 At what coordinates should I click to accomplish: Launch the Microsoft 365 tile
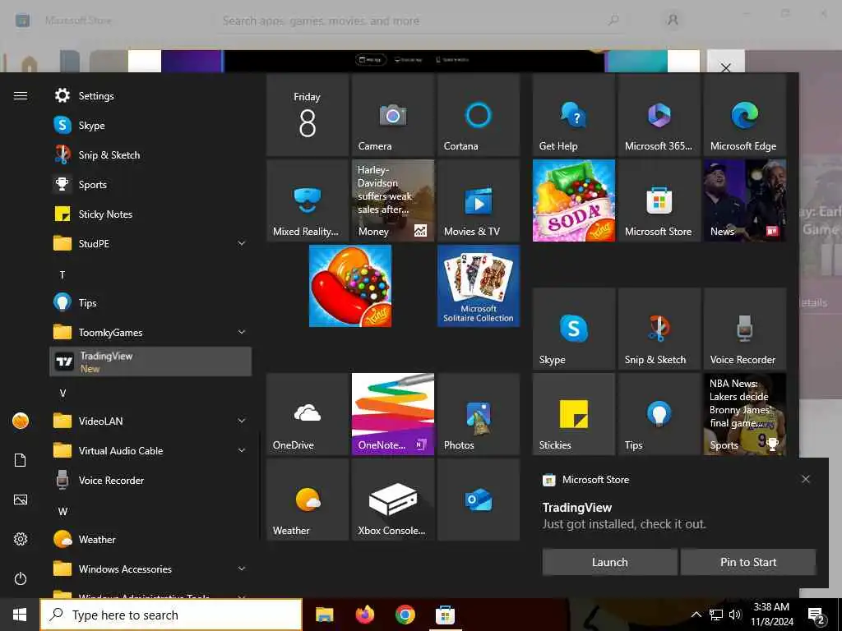[x=659, y=115]
